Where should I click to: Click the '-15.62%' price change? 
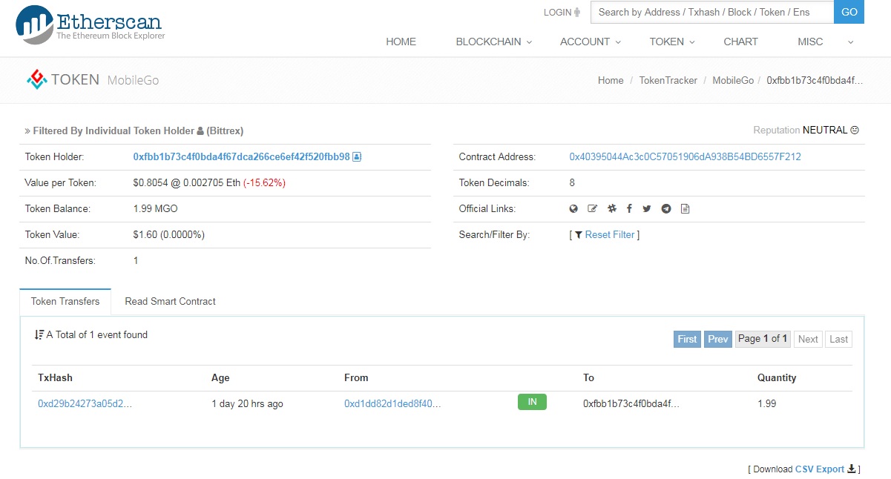click(x=264, y=183)
